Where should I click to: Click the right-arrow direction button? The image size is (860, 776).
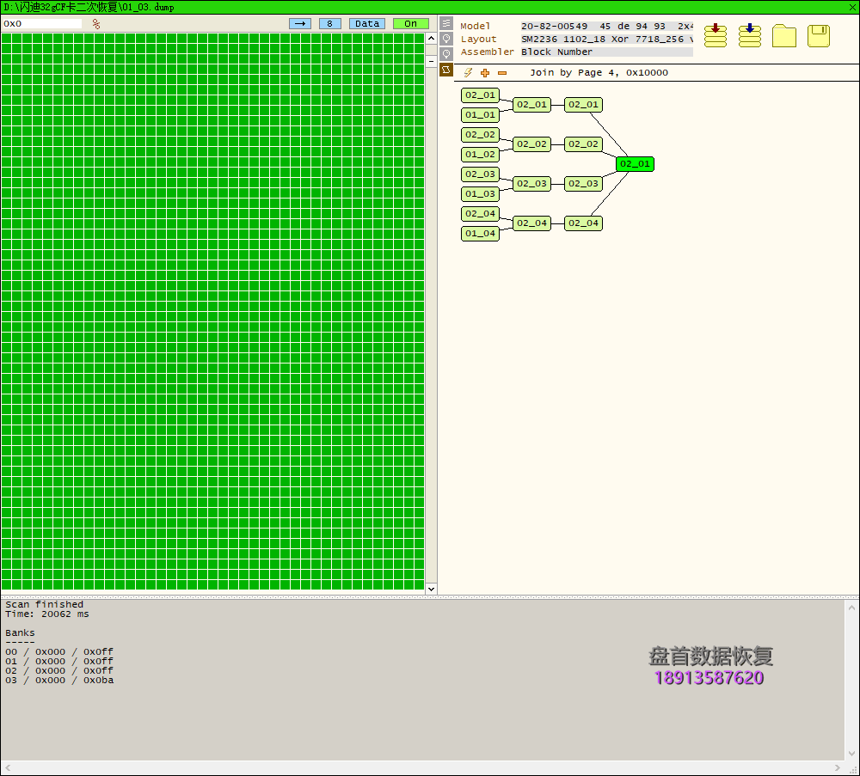pos(300,23)
